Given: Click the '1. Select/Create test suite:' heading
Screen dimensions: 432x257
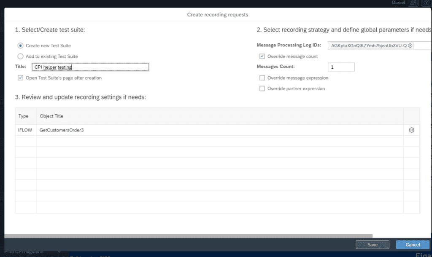Looking at the screenshot, I should 50,30.
